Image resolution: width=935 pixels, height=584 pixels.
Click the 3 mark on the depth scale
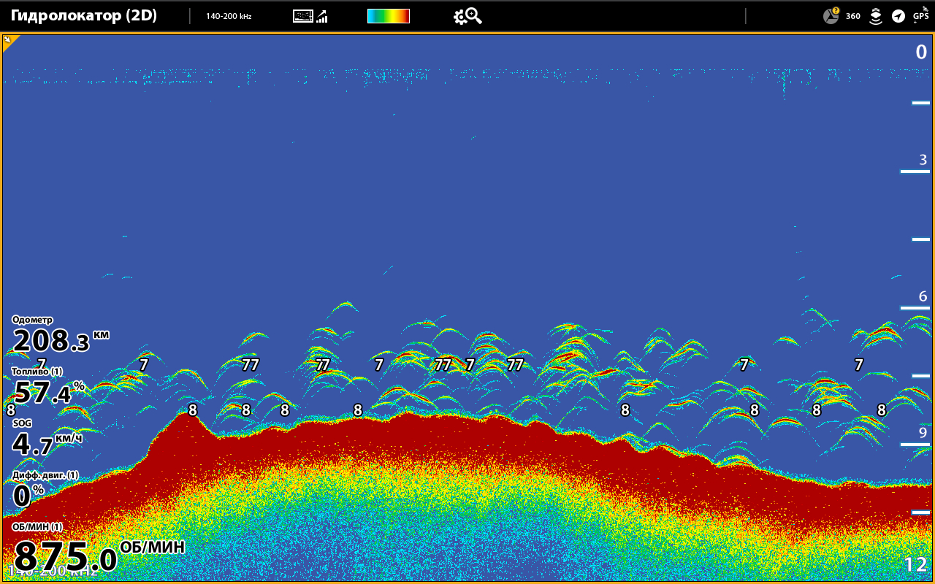923,160
